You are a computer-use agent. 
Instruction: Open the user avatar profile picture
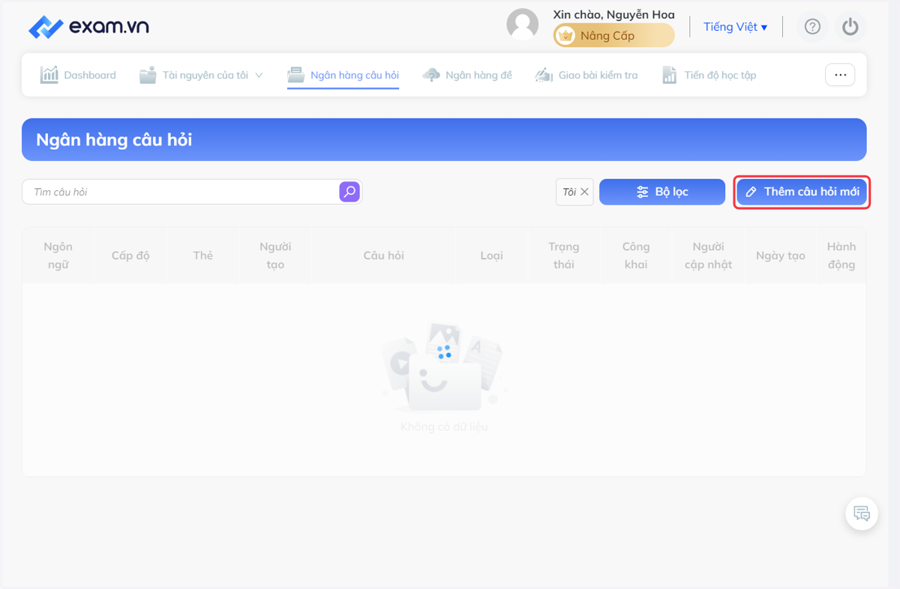(x=523, y=25)
